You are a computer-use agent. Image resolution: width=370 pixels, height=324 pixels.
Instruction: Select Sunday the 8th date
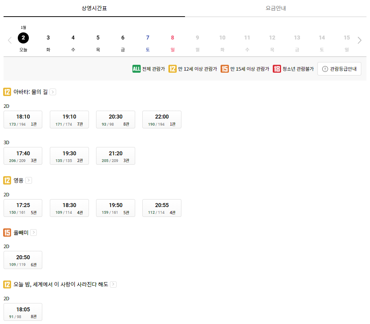click(x=172, y=38)
